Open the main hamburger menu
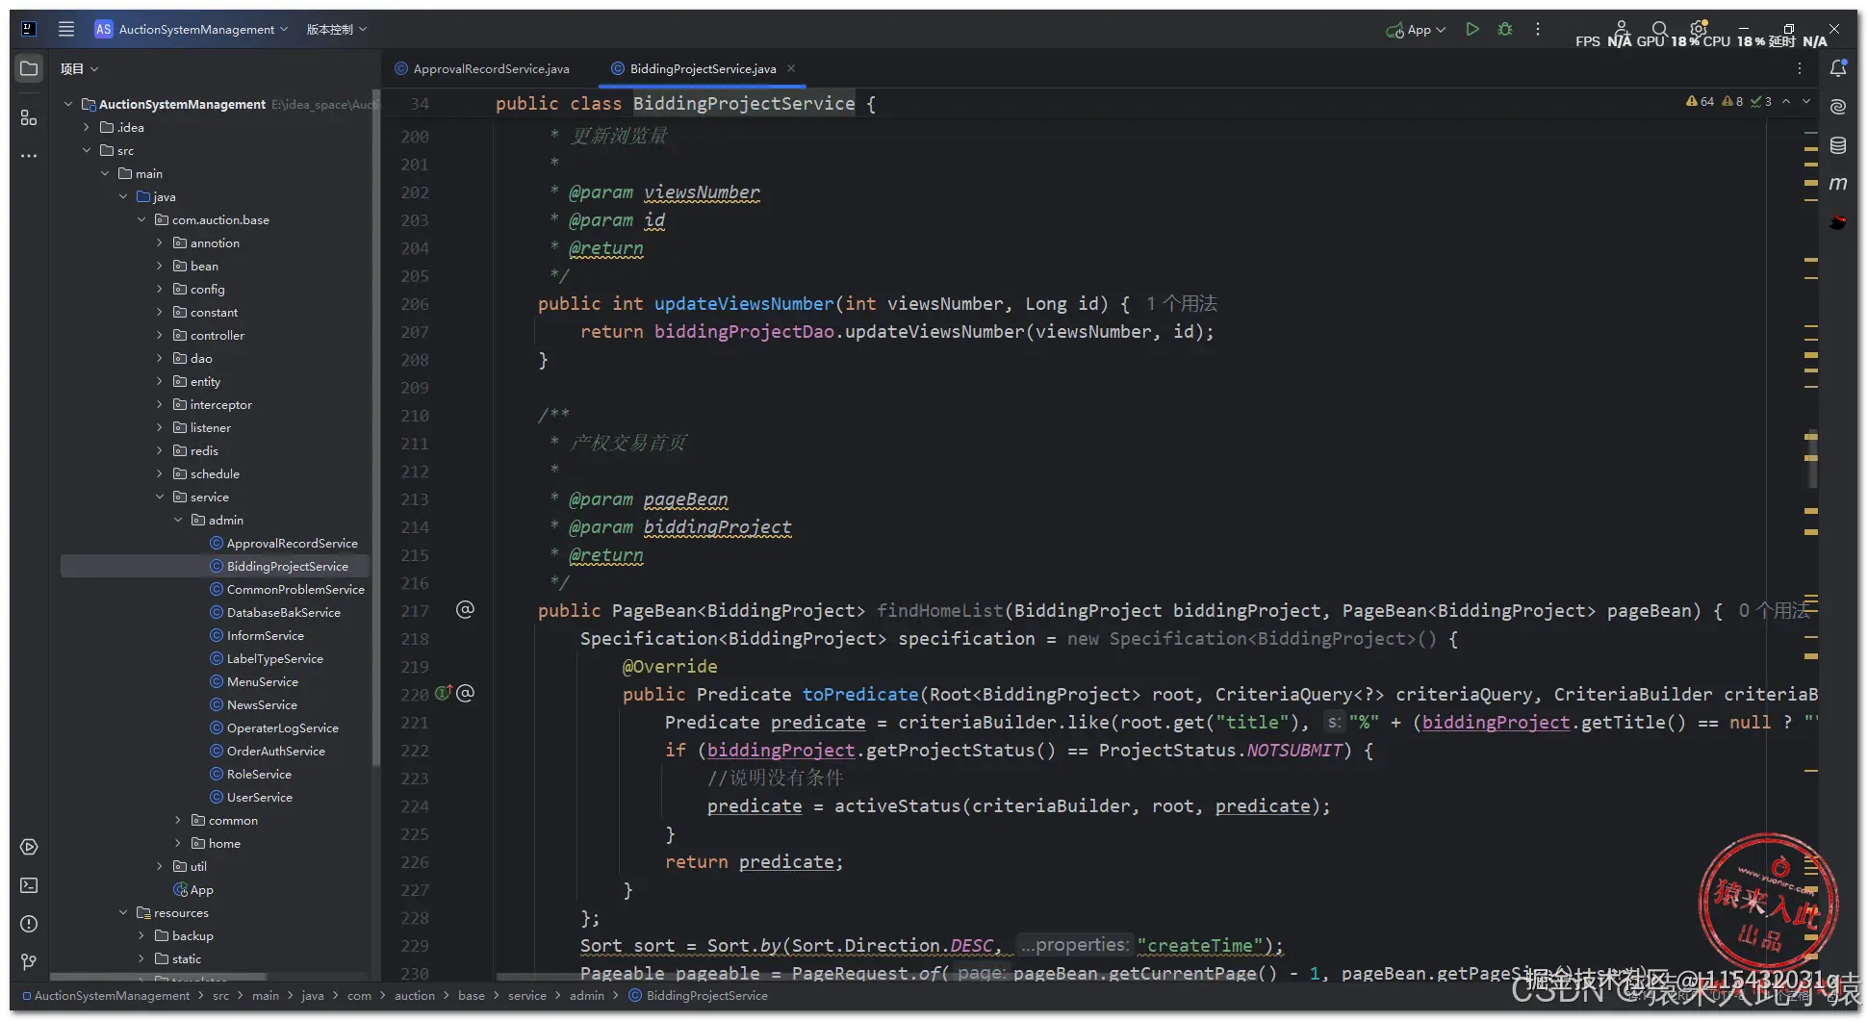 [66, 29]
